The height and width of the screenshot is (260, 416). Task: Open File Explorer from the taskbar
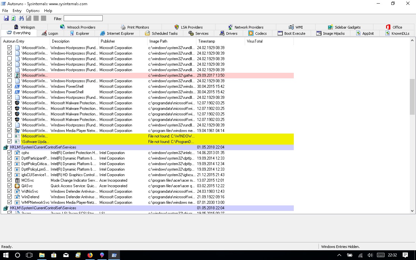point(42,255)
